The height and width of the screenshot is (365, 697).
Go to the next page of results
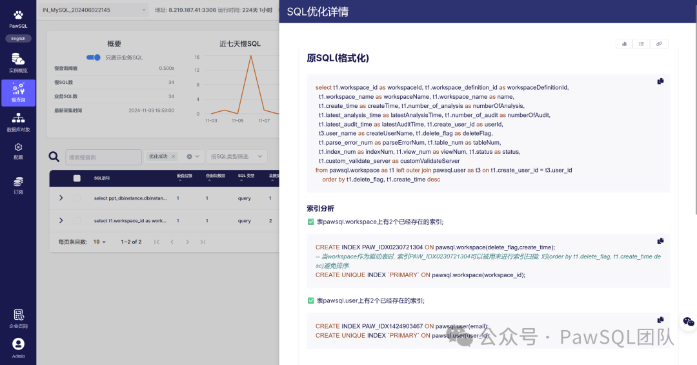188,242
